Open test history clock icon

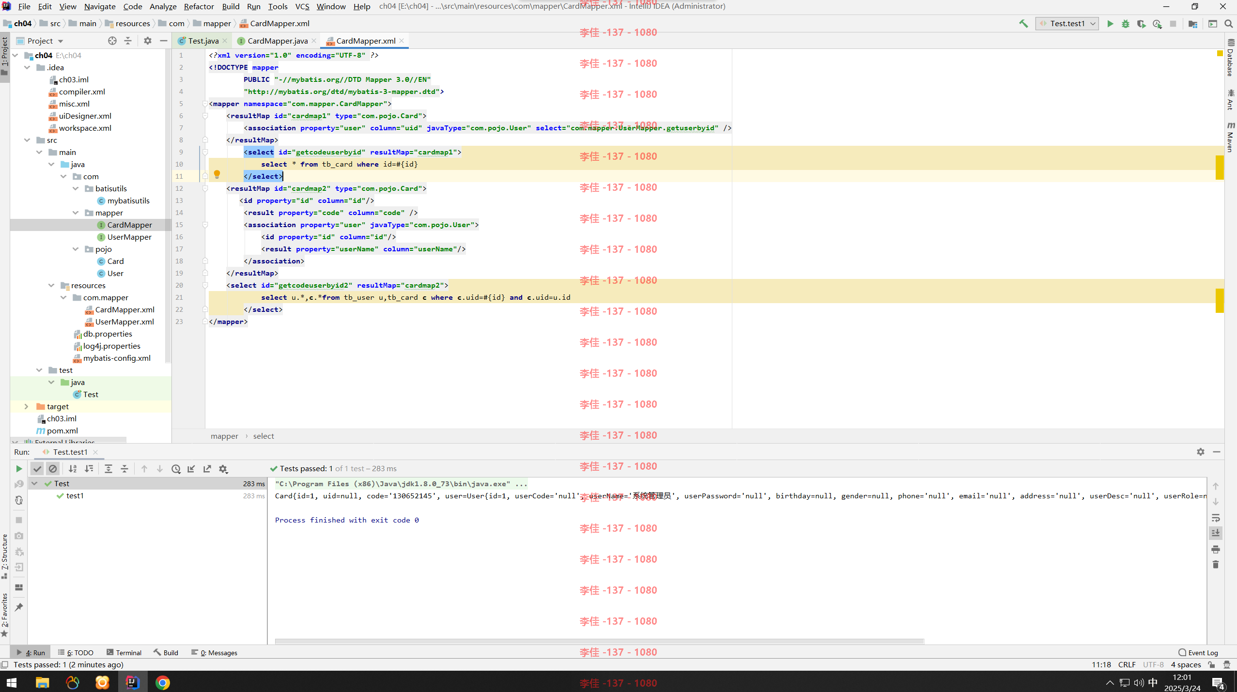click(176, 469)
